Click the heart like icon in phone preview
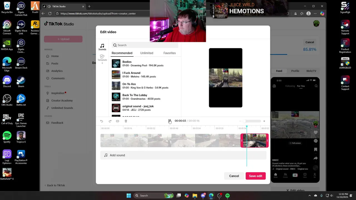Image resolution: width=356 pixels, height=200 pixels. coord(316,132)
